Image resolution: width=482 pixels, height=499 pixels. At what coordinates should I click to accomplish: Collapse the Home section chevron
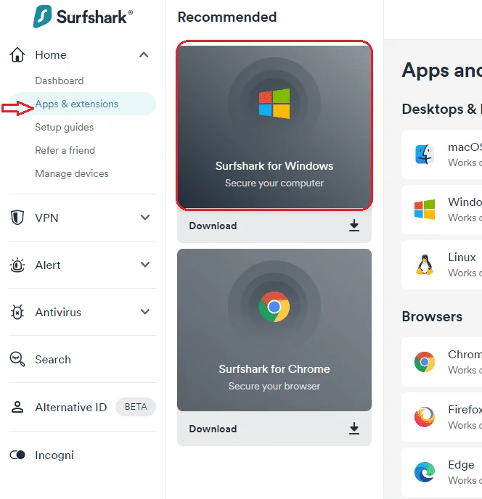144,54
